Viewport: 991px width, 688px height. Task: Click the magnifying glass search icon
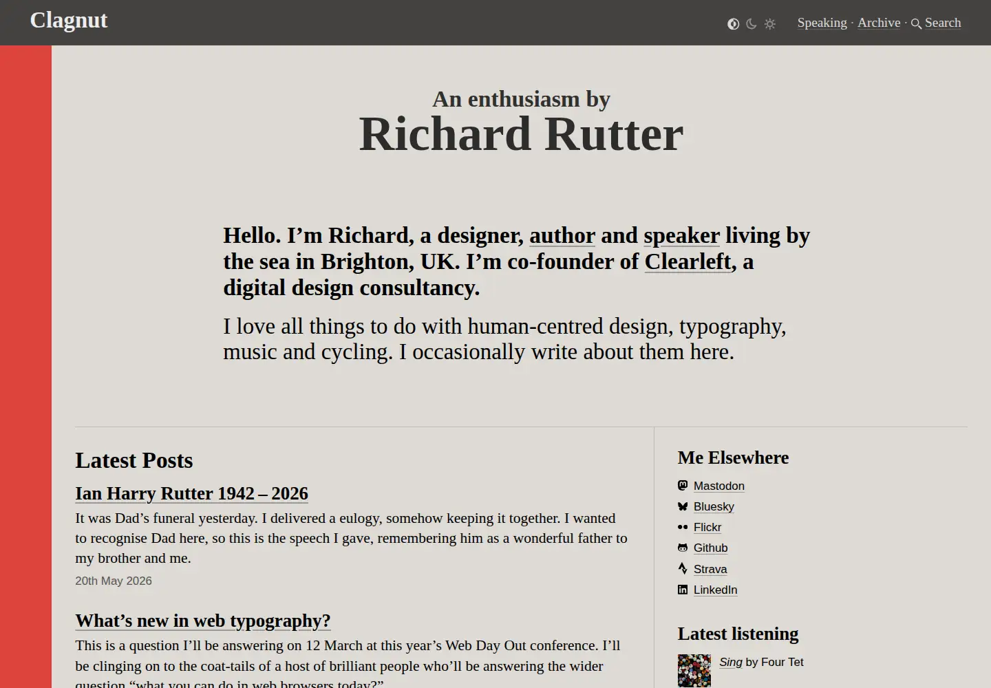[x=916, y=24]
